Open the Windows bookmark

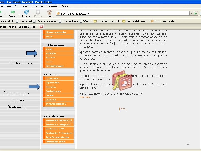click(86, 21)
